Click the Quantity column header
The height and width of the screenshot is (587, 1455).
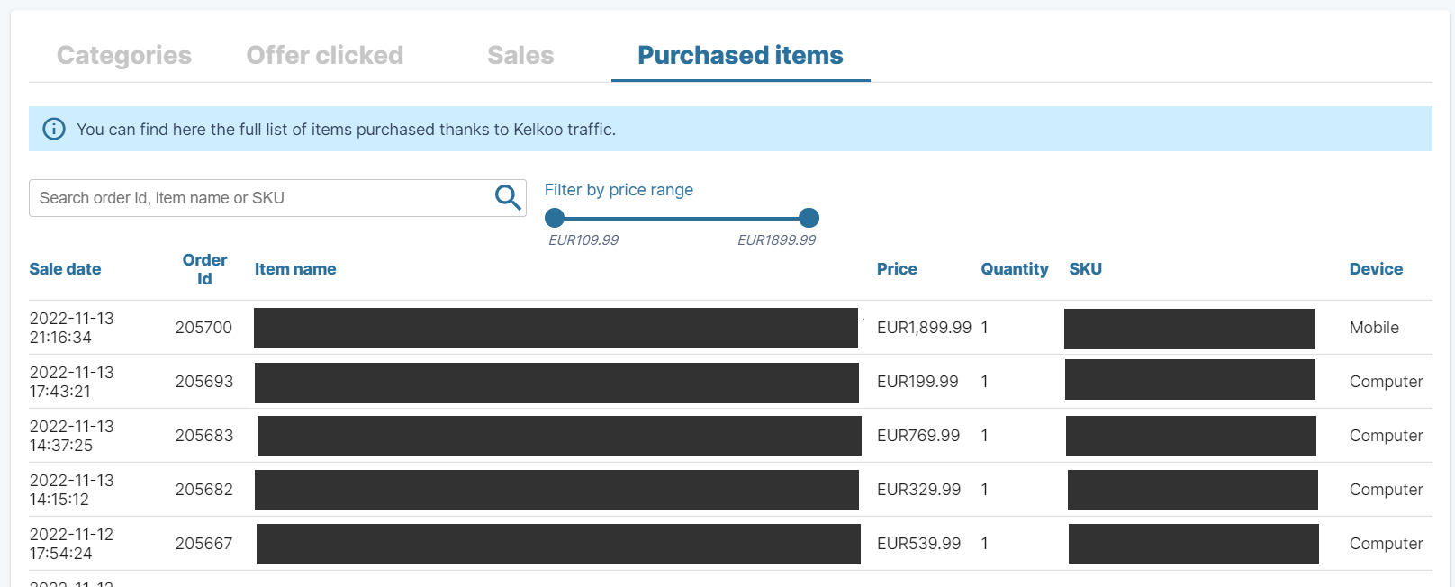[1014, 268]
